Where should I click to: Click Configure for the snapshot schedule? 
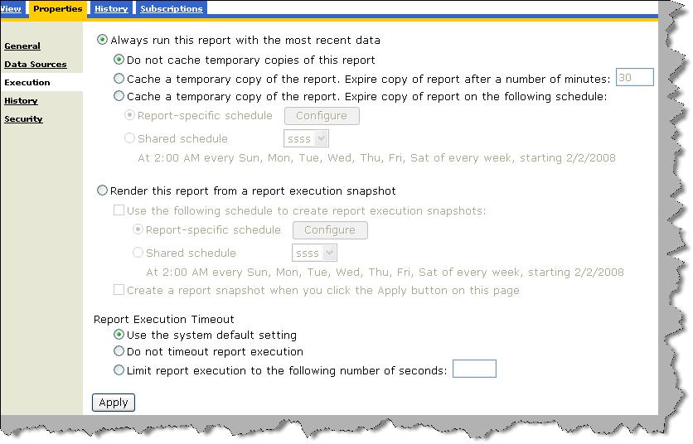pos(330,230)
